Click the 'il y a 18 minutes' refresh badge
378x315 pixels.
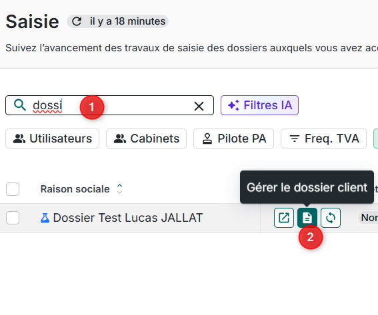[117, 21]
